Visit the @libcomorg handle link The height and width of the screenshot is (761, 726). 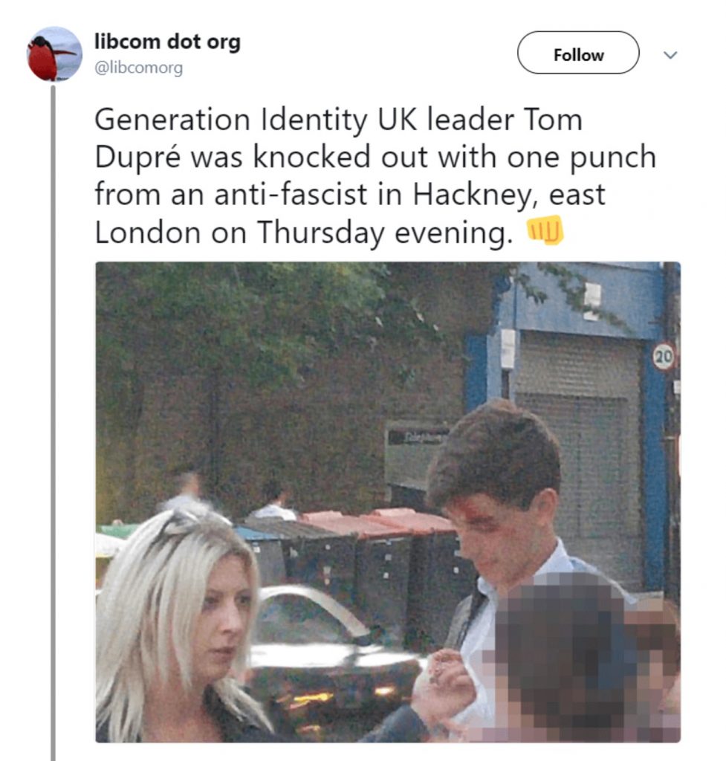point(138,68)
